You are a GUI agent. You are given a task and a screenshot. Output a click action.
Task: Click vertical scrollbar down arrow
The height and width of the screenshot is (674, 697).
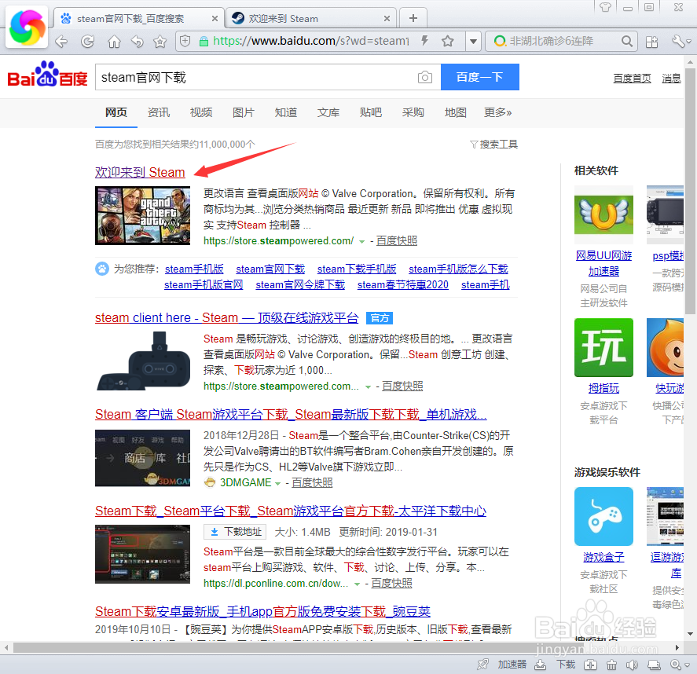coord(691,634)
